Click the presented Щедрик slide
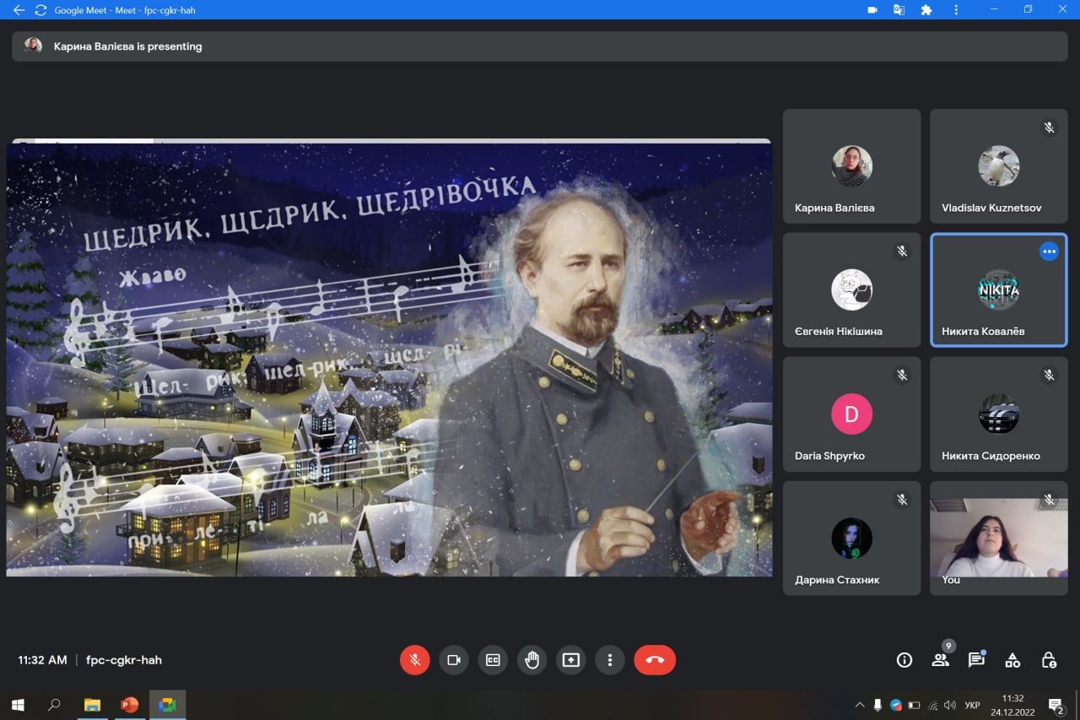 click(x=389, y=360)
